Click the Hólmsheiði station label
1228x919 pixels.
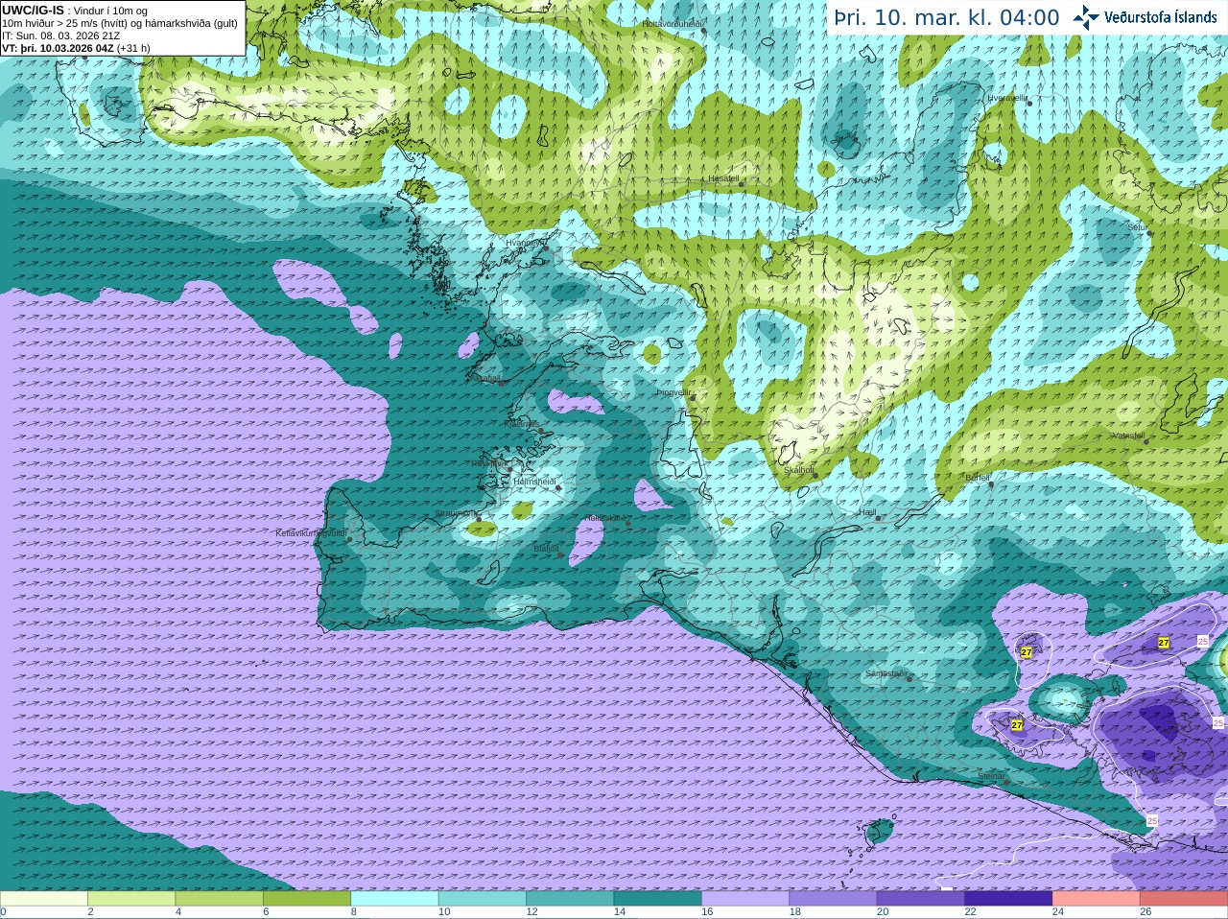pos(534,482)
